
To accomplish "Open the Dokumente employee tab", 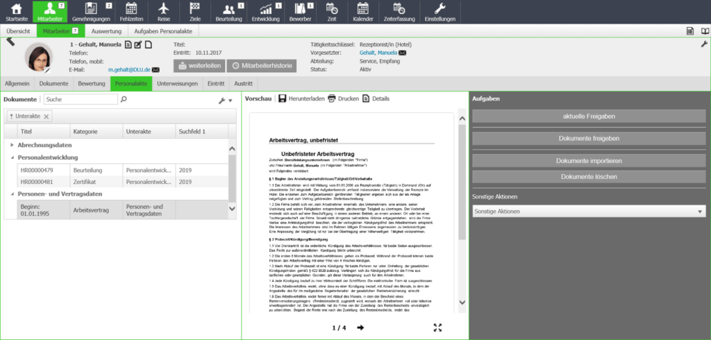I will coord(53,83).
